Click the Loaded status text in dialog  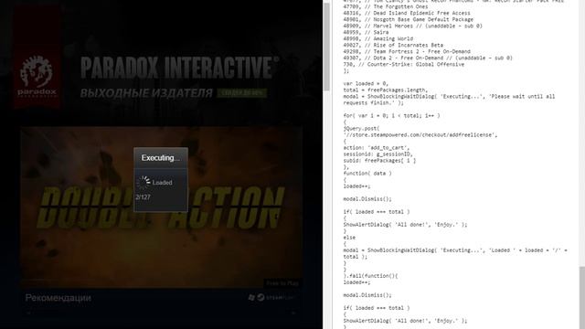[x=163, y=183]
